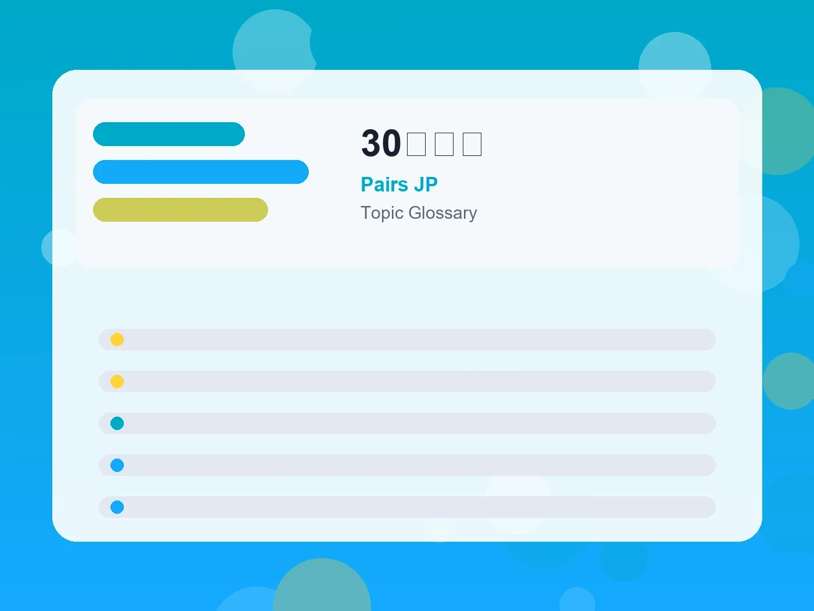Click the bold heading starting with 30

tap(422, 144)
